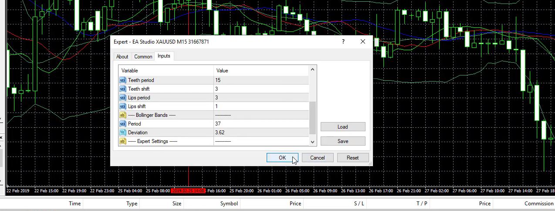Click the integer icon beside Lips period
This screenshot has height=211, width=555.
(122, 98)
